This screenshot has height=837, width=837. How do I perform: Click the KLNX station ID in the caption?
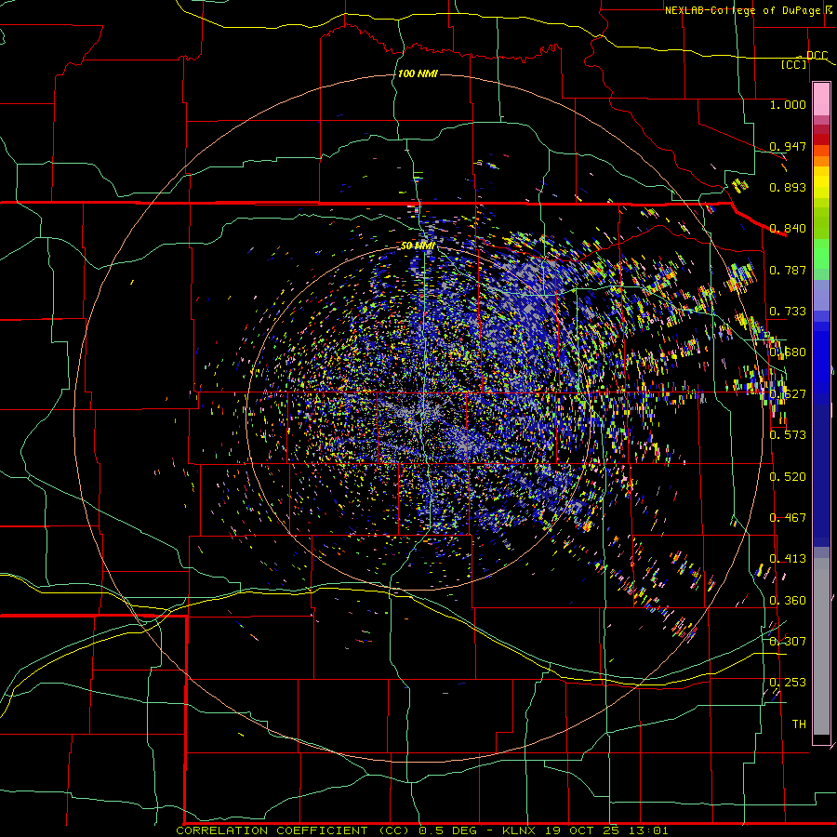pyautogui.click(x=520, y=830)
